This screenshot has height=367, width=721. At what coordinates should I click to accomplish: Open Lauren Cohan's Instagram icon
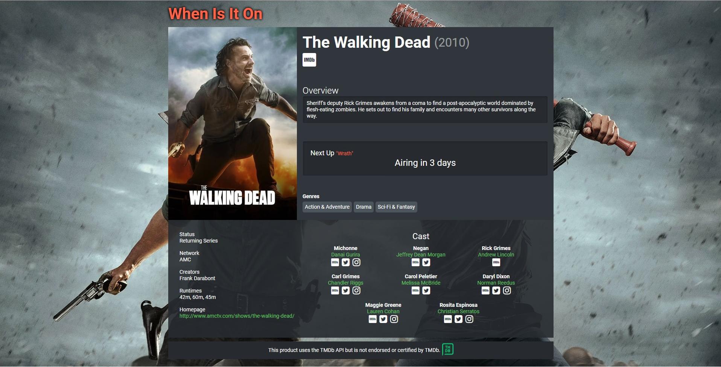[394, 319]
